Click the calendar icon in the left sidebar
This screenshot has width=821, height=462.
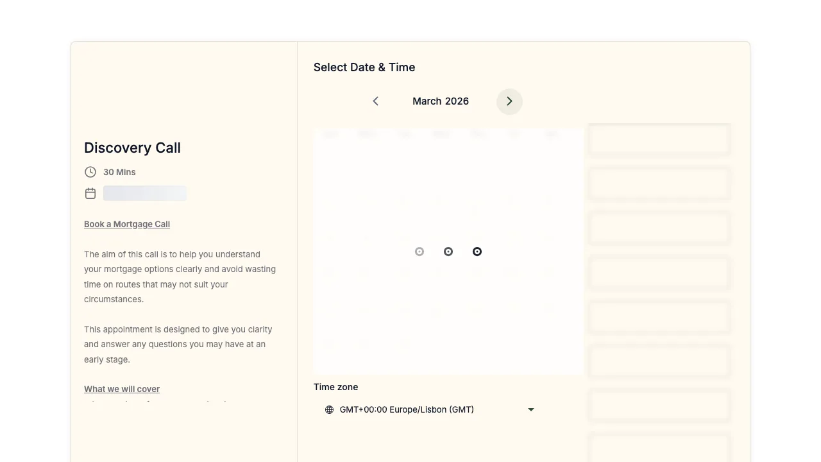pos(90,193)
